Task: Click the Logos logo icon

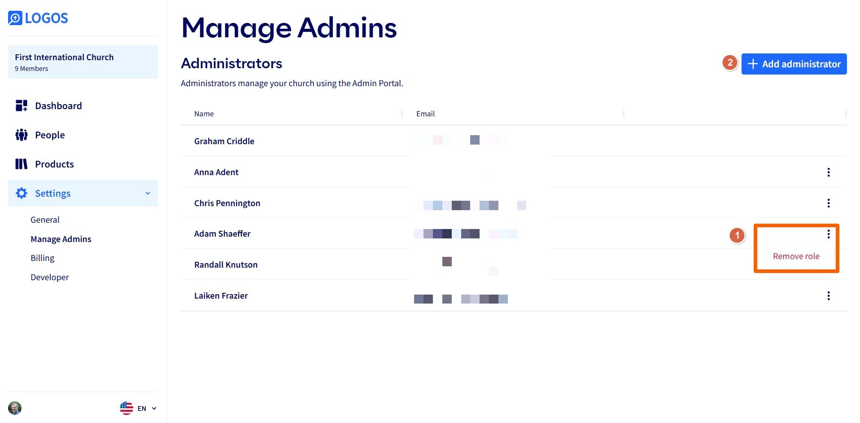Action: [x=15, y=18]
